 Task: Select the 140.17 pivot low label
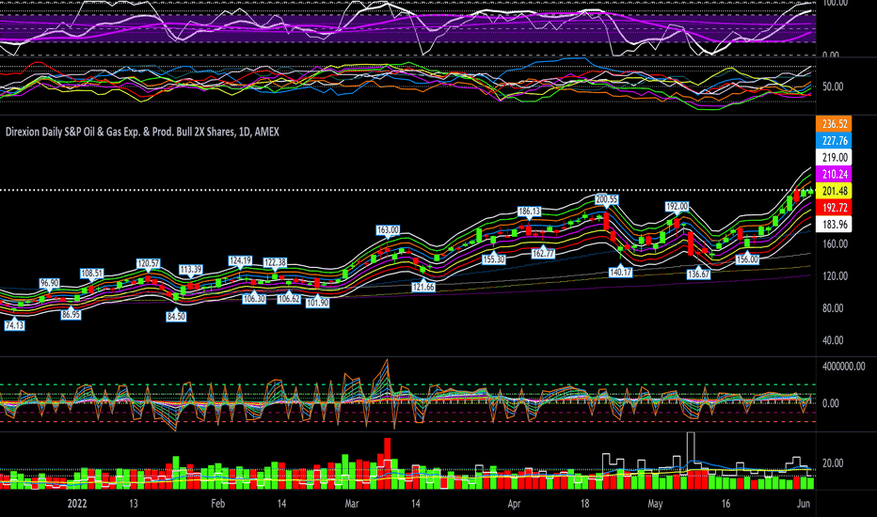[620, 273]
